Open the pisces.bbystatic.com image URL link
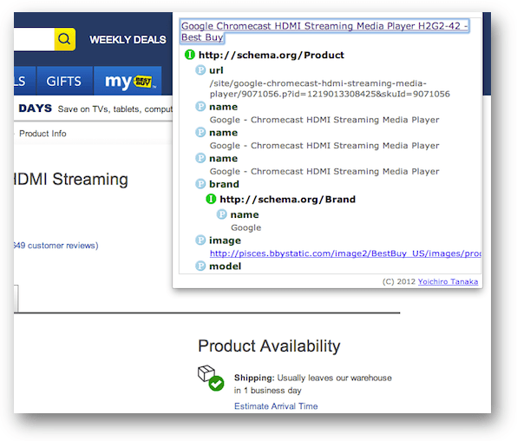Screen dimensions: 517x441 coord(345,253)
